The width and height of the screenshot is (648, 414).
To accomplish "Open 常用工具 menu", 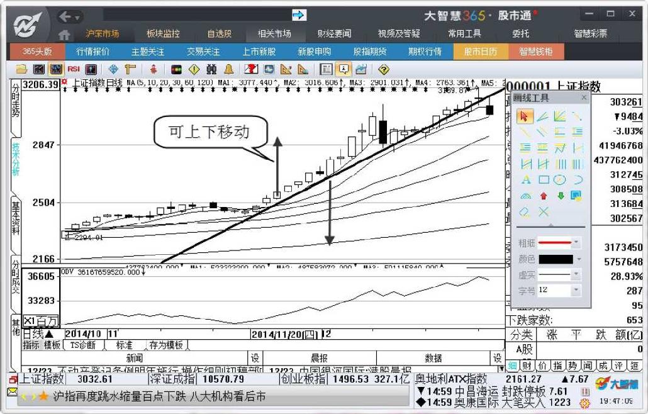I will (x=464, y=34).
